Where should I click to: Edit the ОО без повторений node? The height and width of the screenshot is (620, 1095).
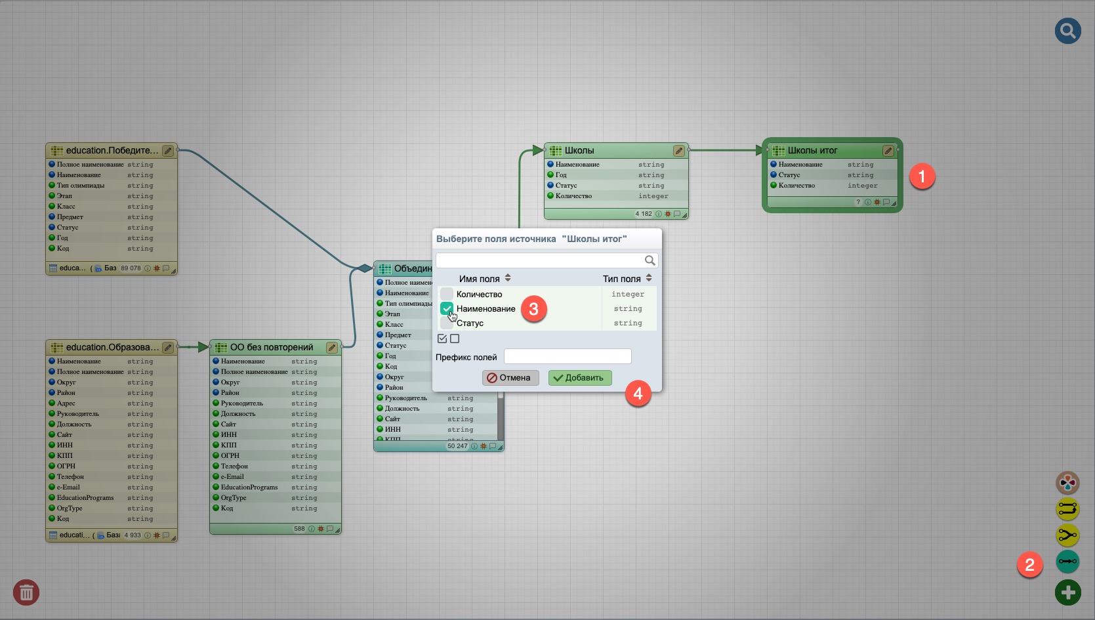tap(332, 348)
